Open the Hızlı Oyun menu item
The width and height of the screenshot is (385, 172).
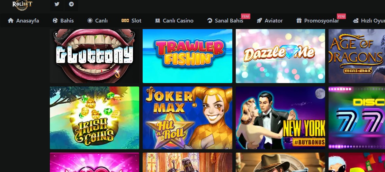tap(369, 21)
